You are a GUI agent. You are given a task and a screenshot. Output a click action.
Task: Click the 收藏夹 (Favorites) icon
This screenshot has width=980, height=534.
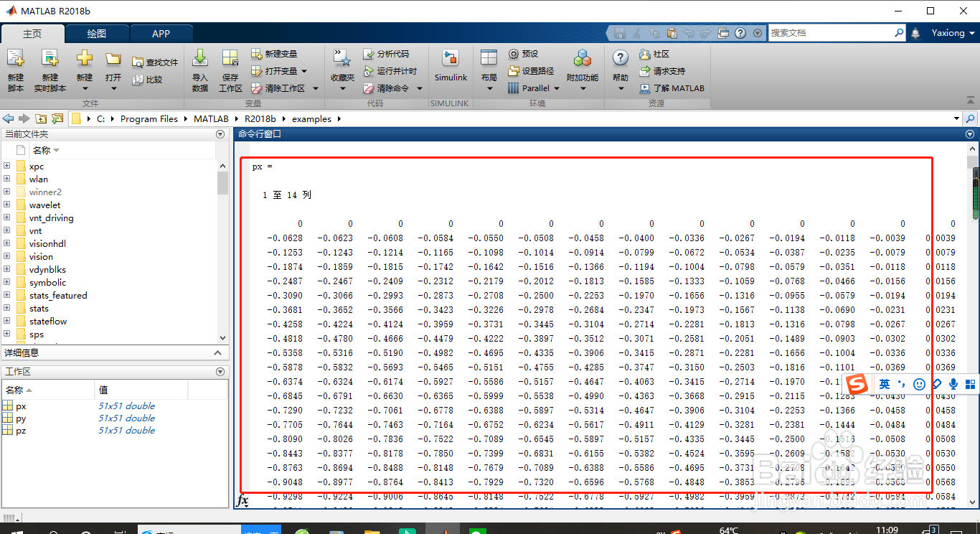tap(342, 59)
